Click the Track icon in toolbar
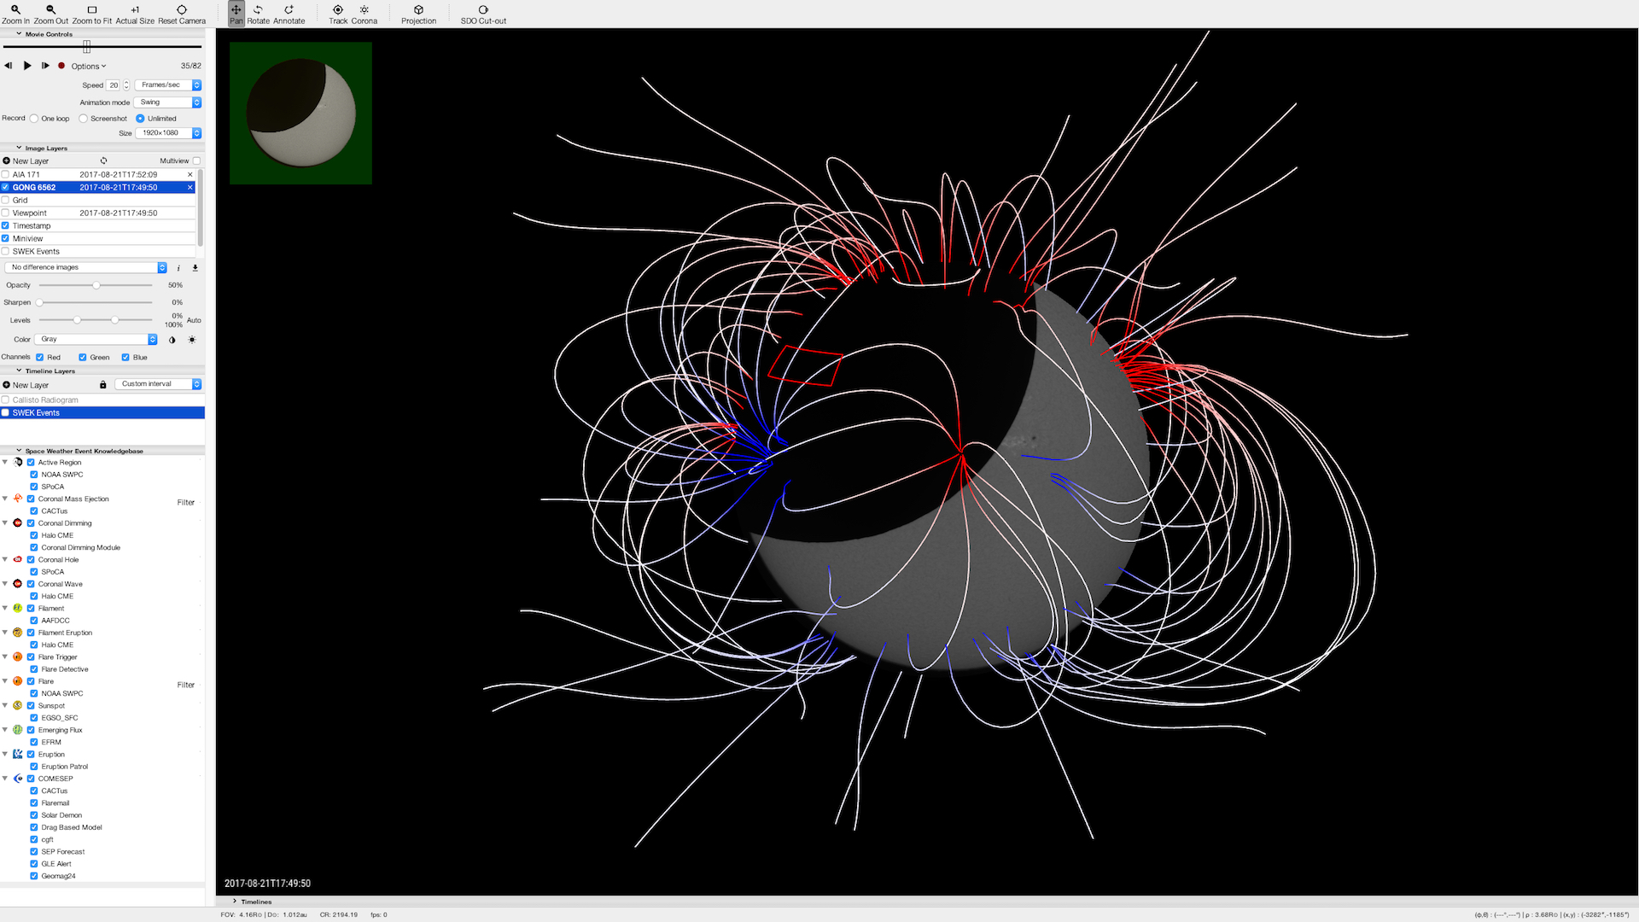The image size is (1639, 922). click(x=338, y=10)
